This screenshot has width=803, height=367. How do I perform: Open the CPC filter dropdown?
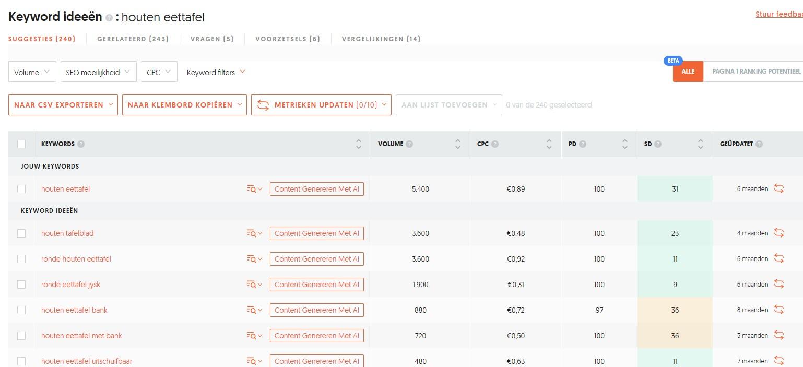click(x=159, y=72)
